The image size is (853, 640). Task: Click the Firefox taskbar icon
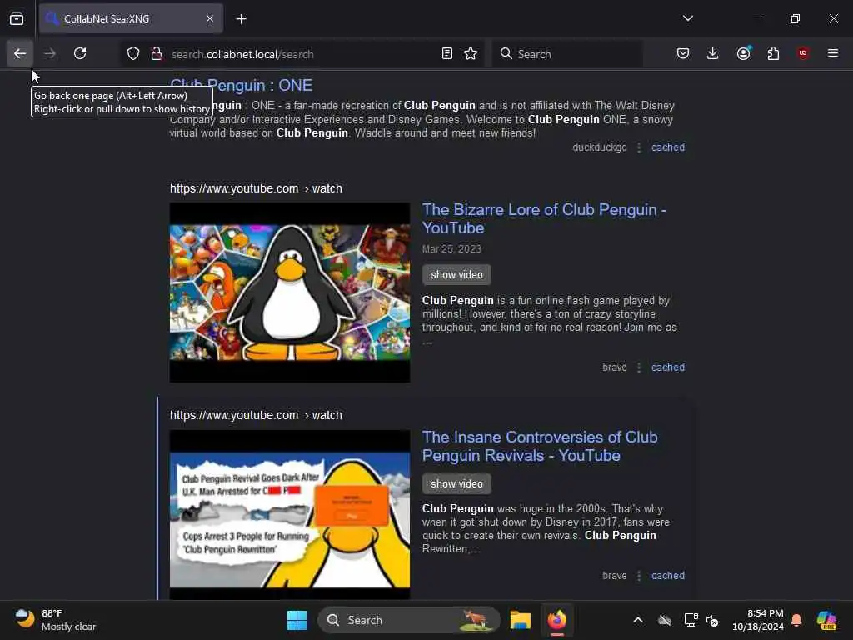[557, 620]
